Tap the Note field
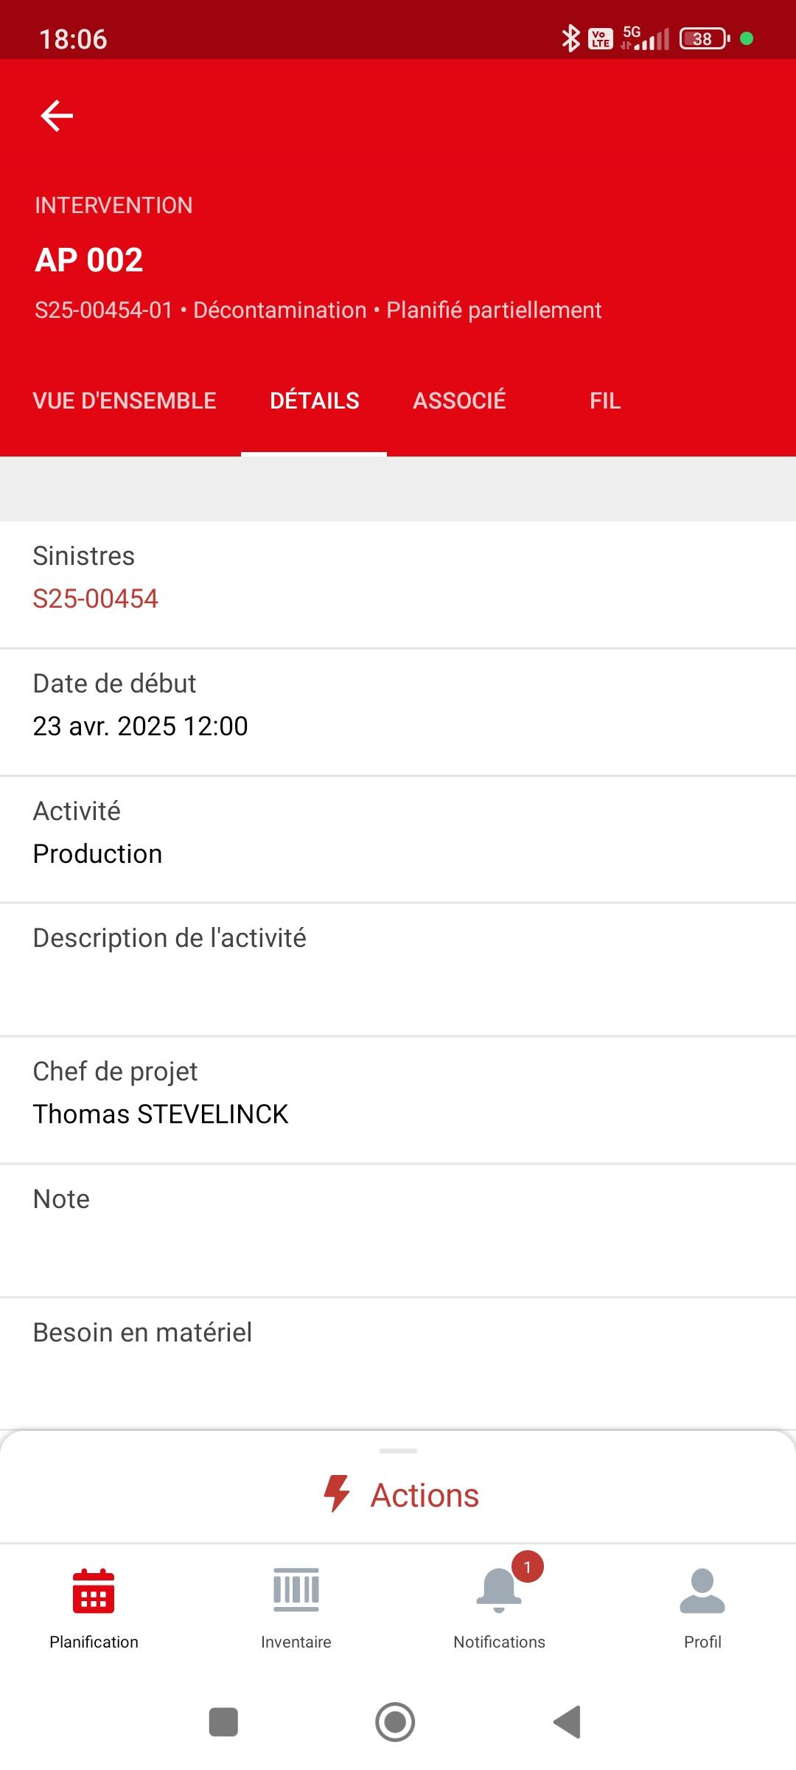Viewport: 796px width, 1770px height. click(x=398, y=1231)
